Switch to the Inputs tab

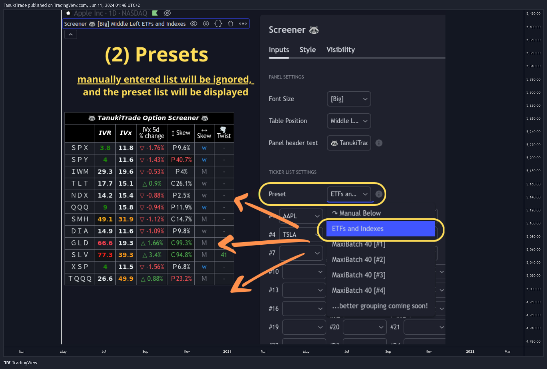[x=279, y=50]
